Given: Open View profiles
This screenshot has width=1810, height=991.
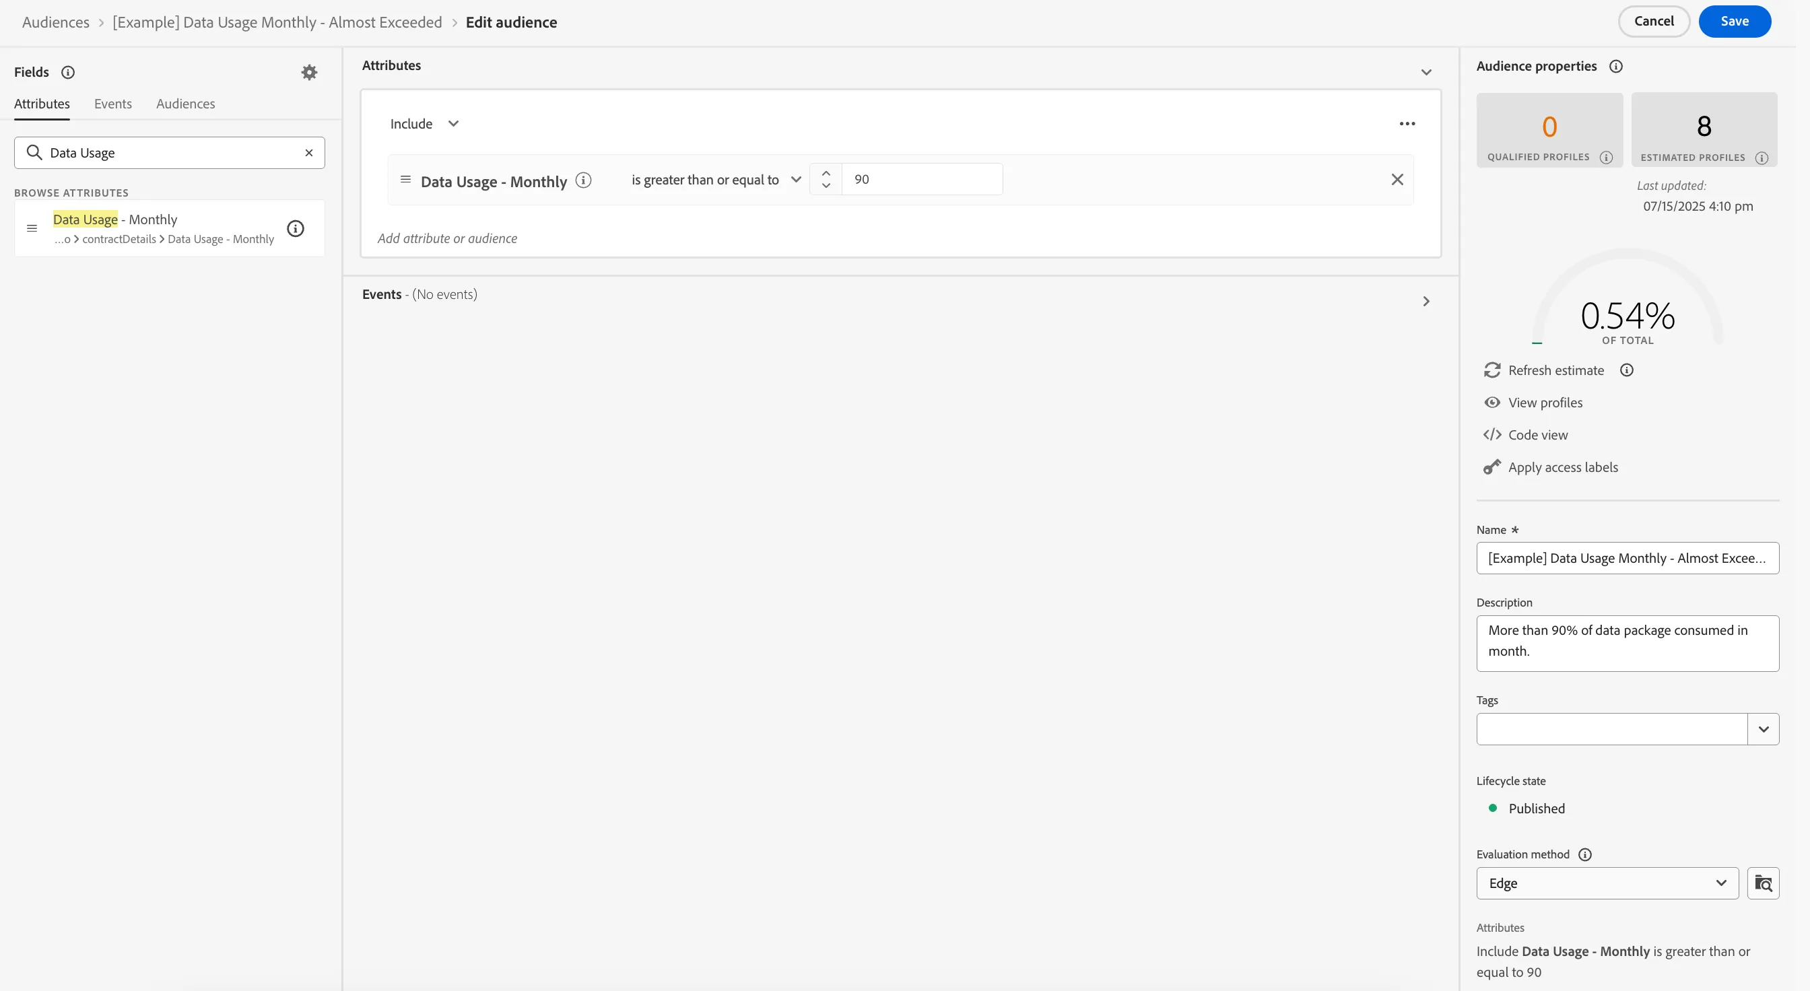Looking at the screenshot, I should [x=1533, y=403].
